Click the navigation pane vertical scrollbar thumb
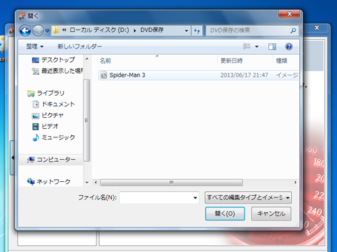Image resolution: width=337 pixels, height=252 pixels. [x=86, y=121]
